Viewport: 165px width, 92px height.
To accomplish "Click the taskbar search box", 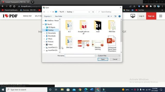I will [27, 90].
